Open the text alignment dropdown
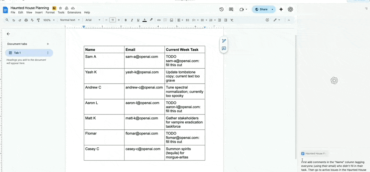This screenshot has width=370, height=172. 180,20
